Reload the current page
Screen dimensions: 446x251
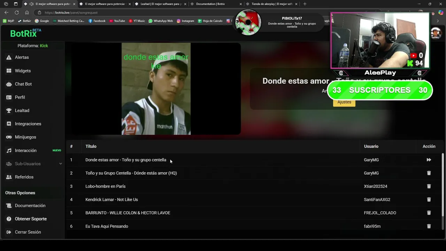16,13
